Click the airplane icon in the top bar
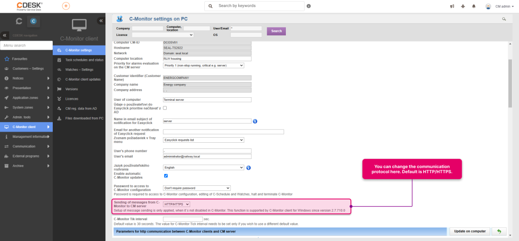Image resolution: width=519 pixels, height=241 pixels. pyautogui.click(x=463, y=6)
